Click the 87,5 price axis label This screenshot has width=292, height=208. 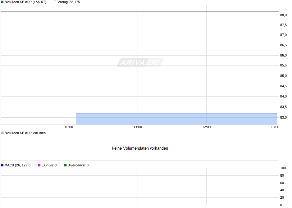[x=283, y=25]
